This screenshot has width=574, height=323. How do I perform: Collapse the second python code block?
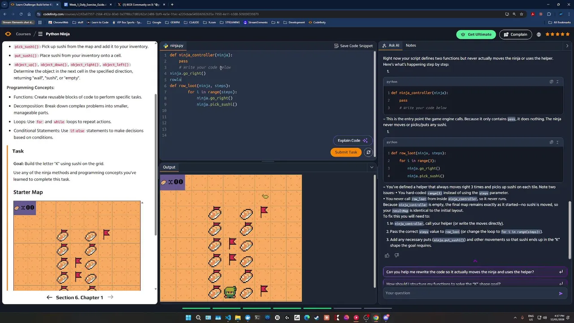click(x=557, y=142)
